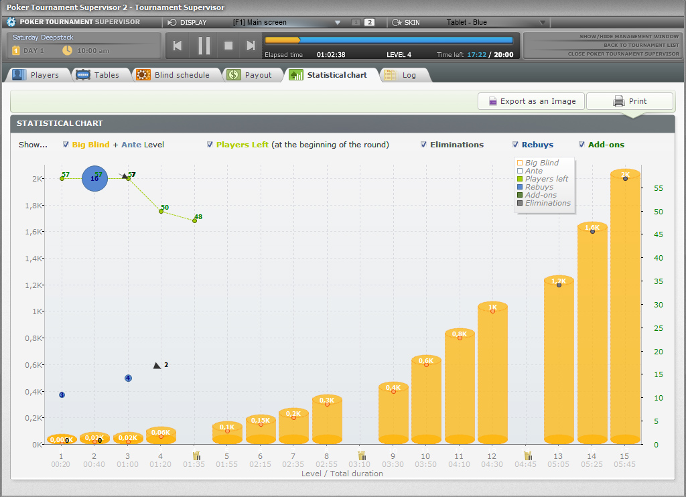Toggle the Big Blind + Ante Level checkbox
This screenshot has height=497, width=686.
coord(66,145)
